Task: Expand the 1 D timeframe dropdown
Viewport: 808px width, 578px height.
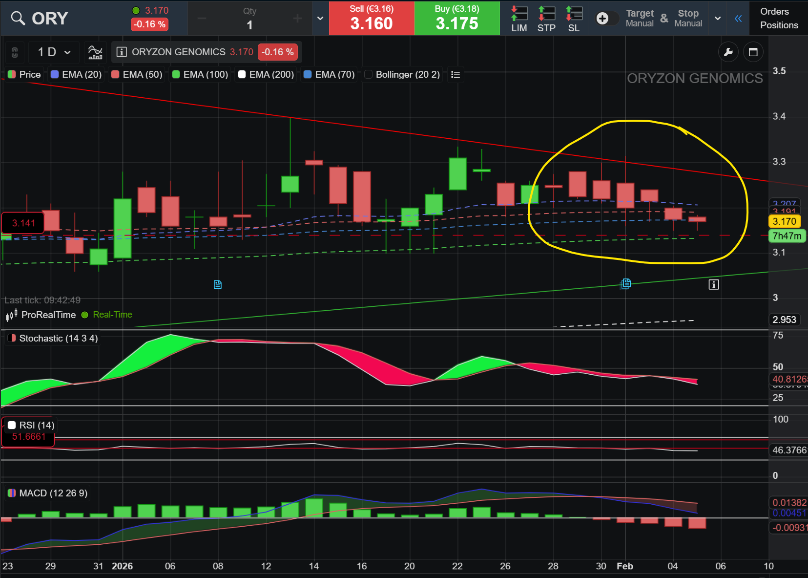Action: [55, 52]
